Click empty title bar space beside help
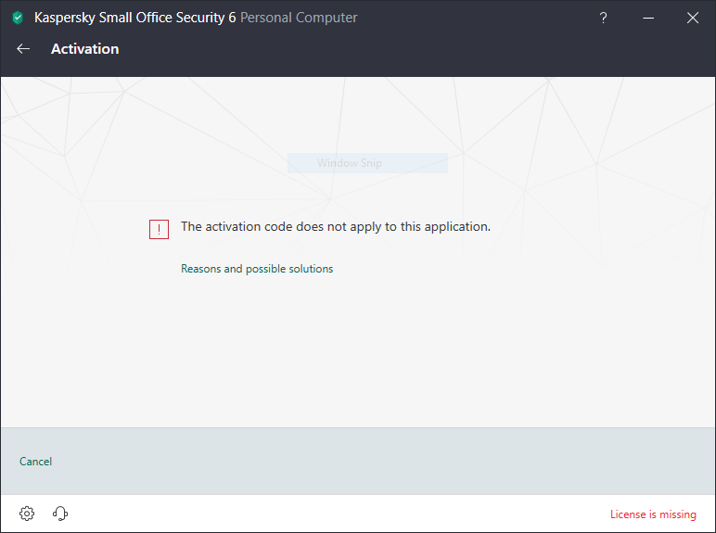The width and height of the screenshot is (716, 533). click(x=482, y=18)
